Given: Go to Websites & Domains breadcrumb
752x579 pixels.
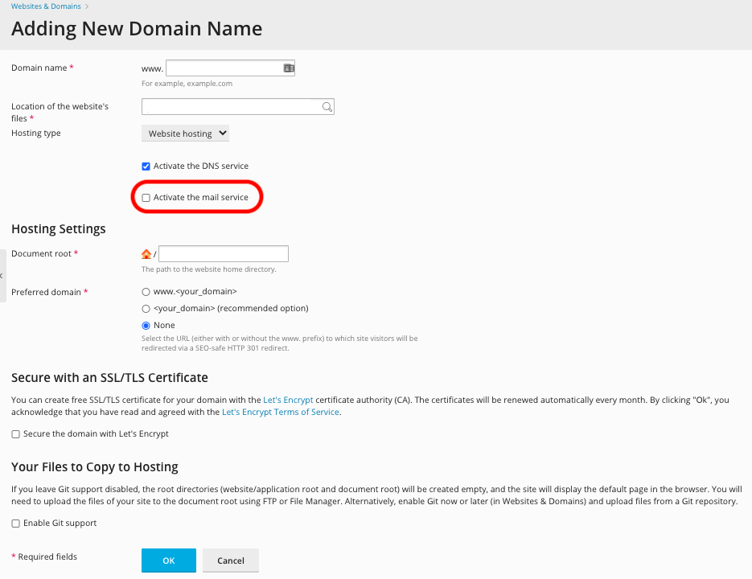Looking at the screenshot, I should click(x=46, y=6).
